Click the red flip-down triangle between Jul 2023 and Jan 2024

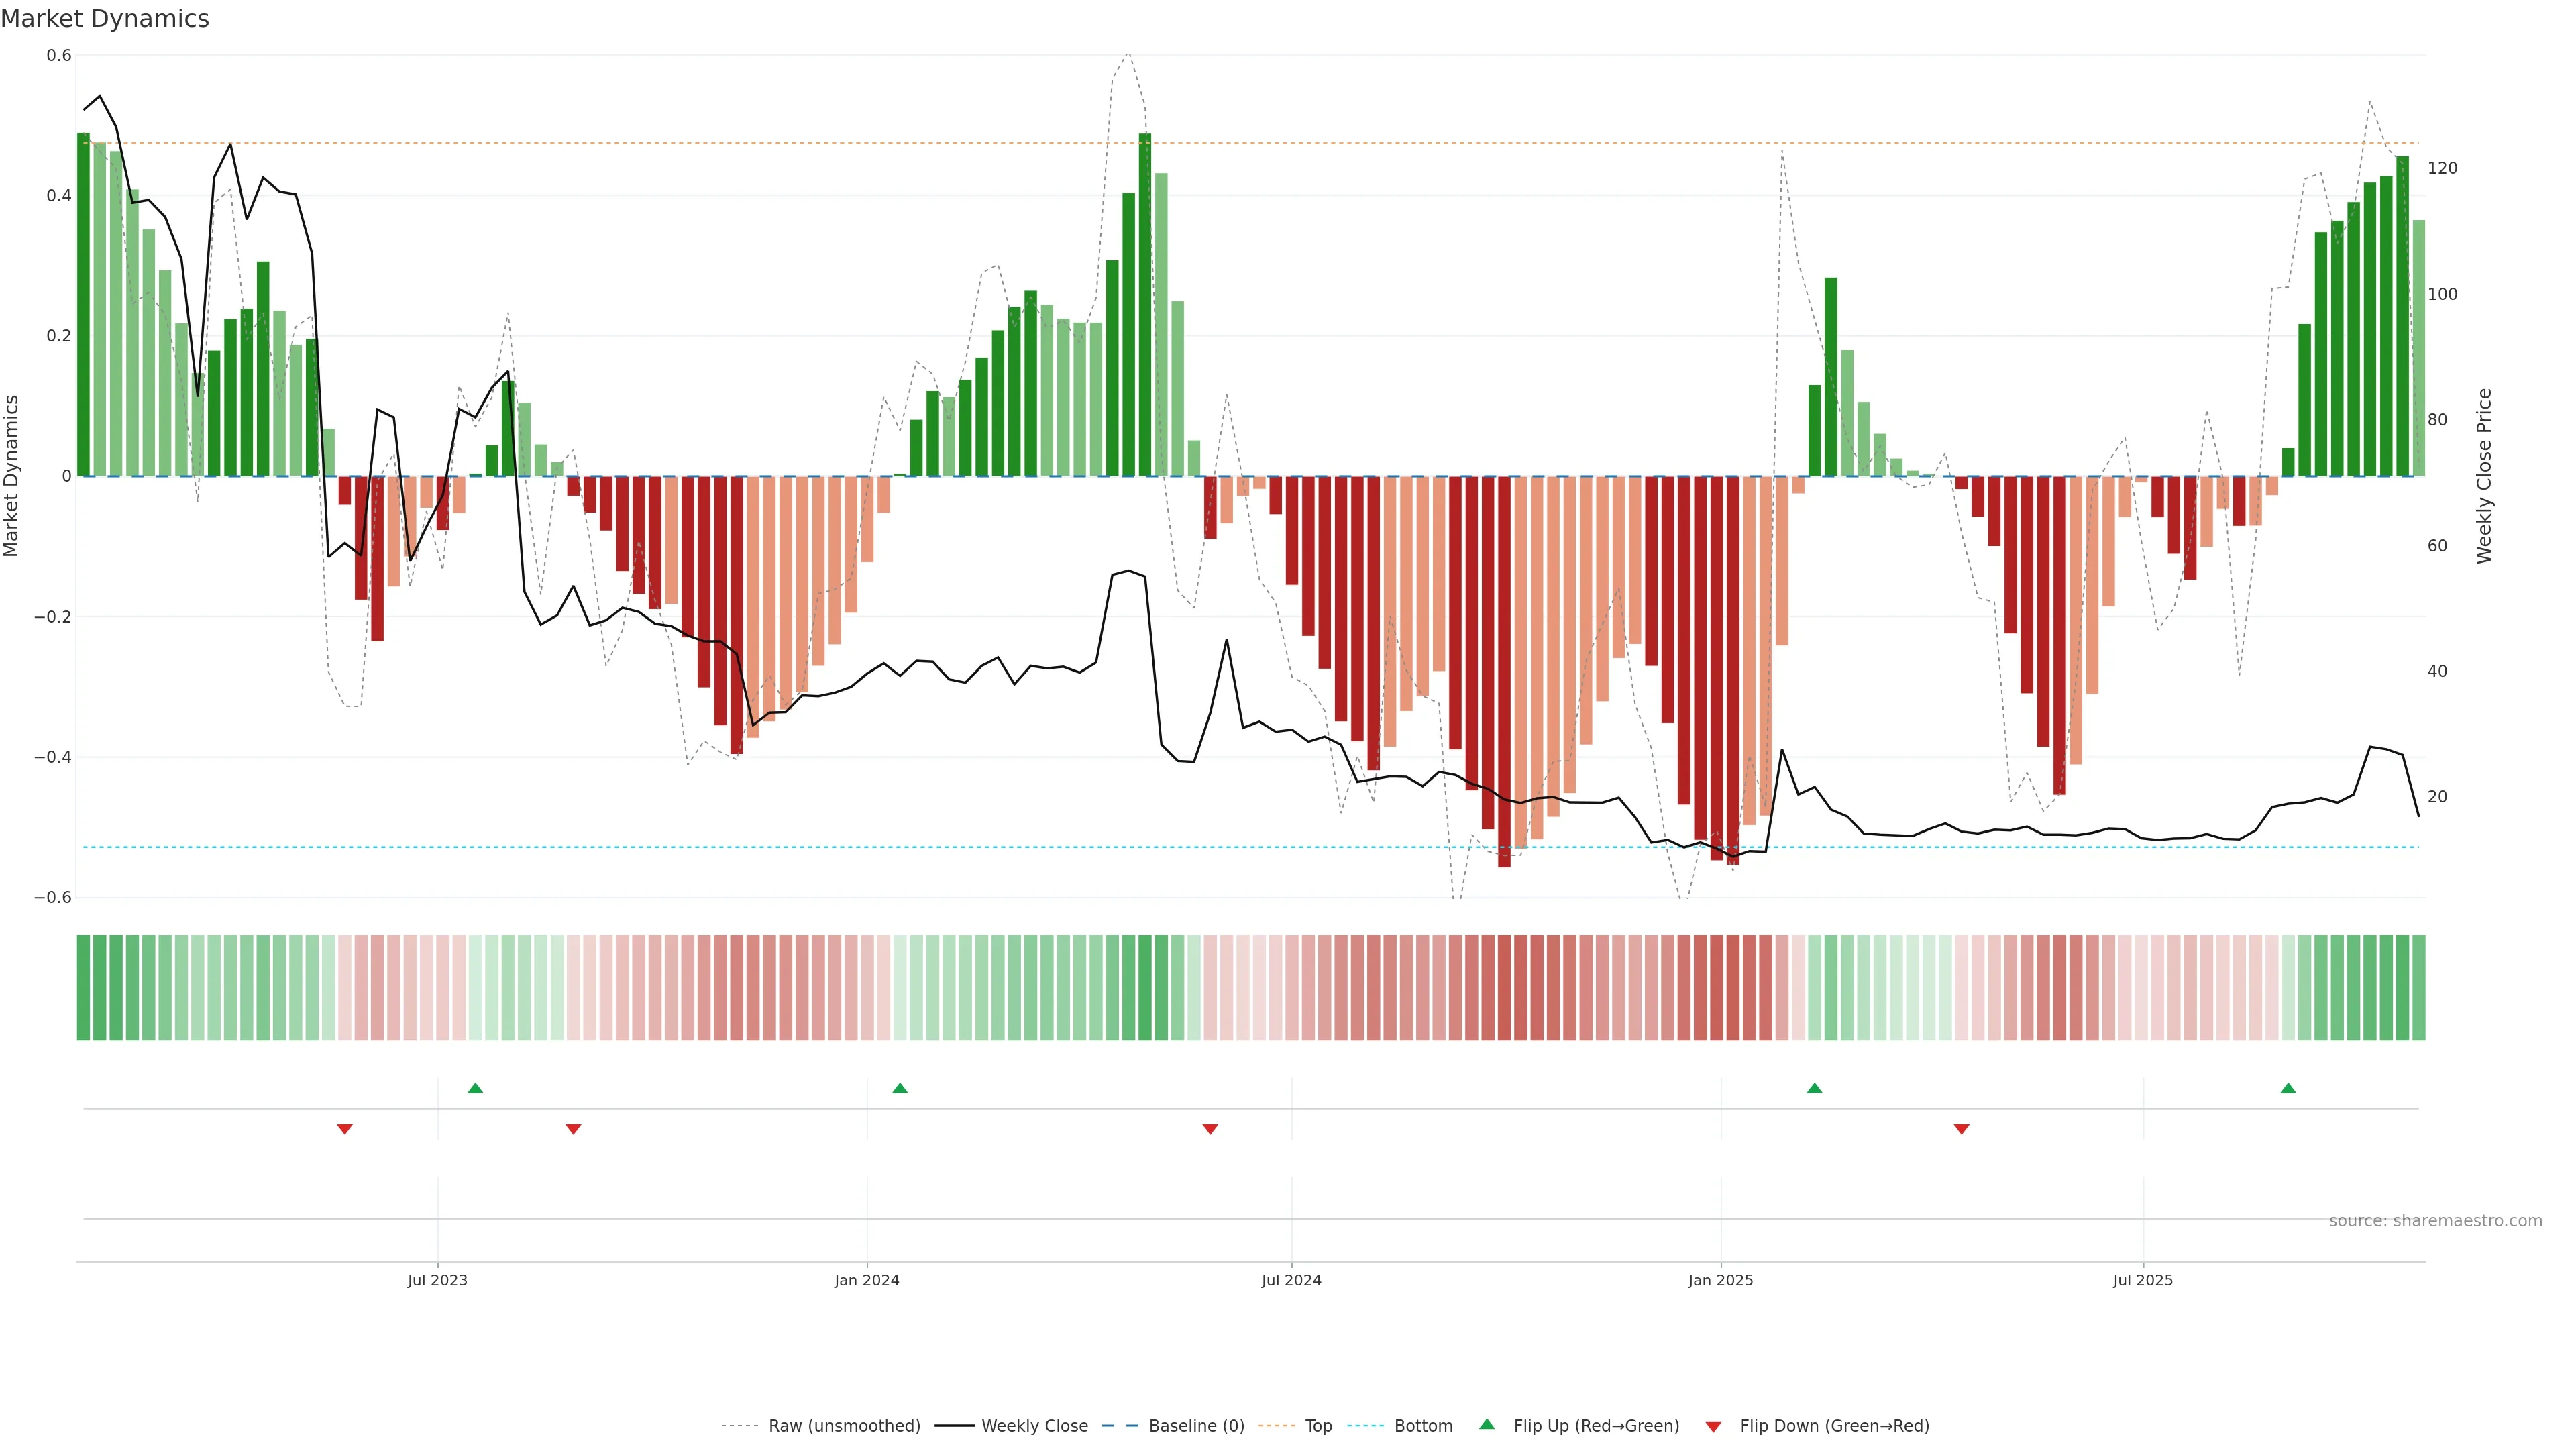[573, 1129]
